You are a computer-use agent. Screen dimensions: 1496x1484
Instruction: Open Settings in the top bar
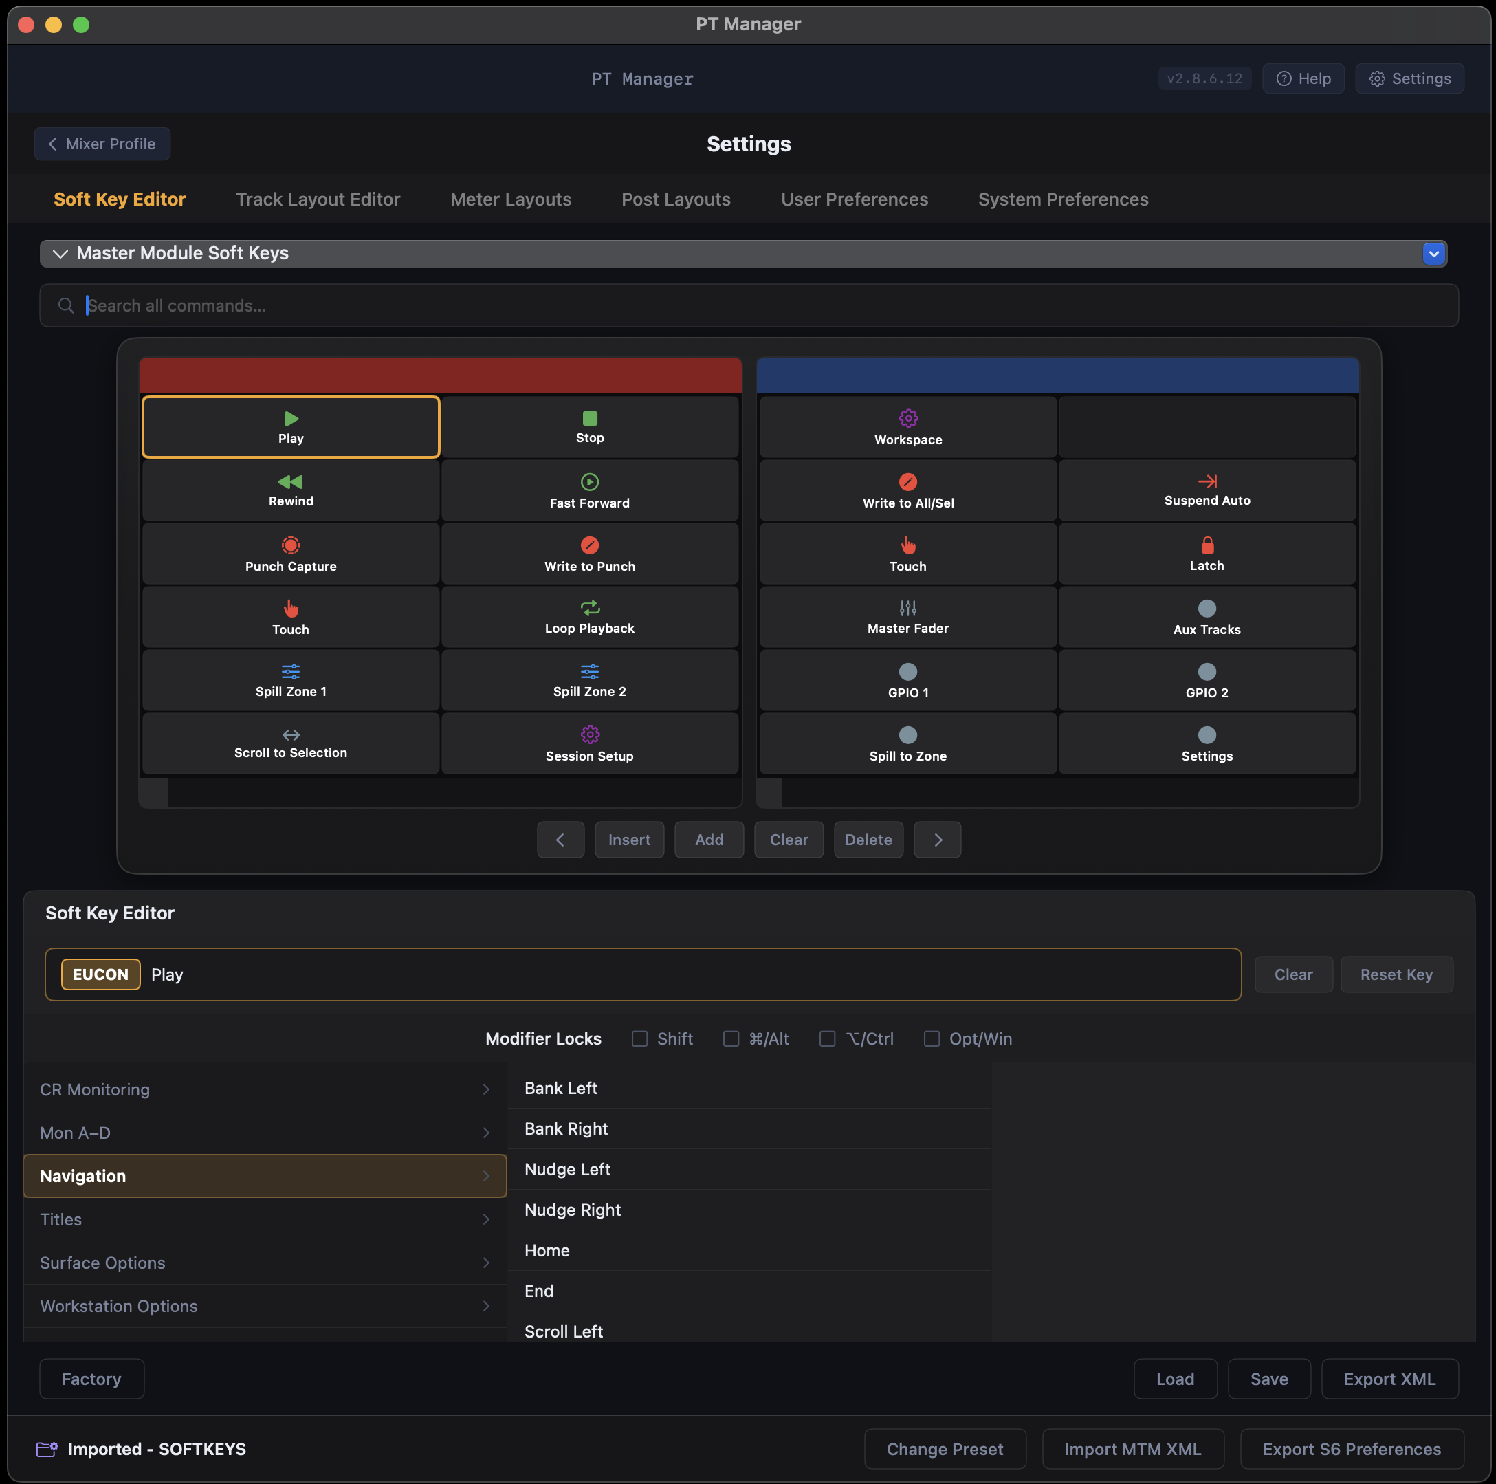1409,79
